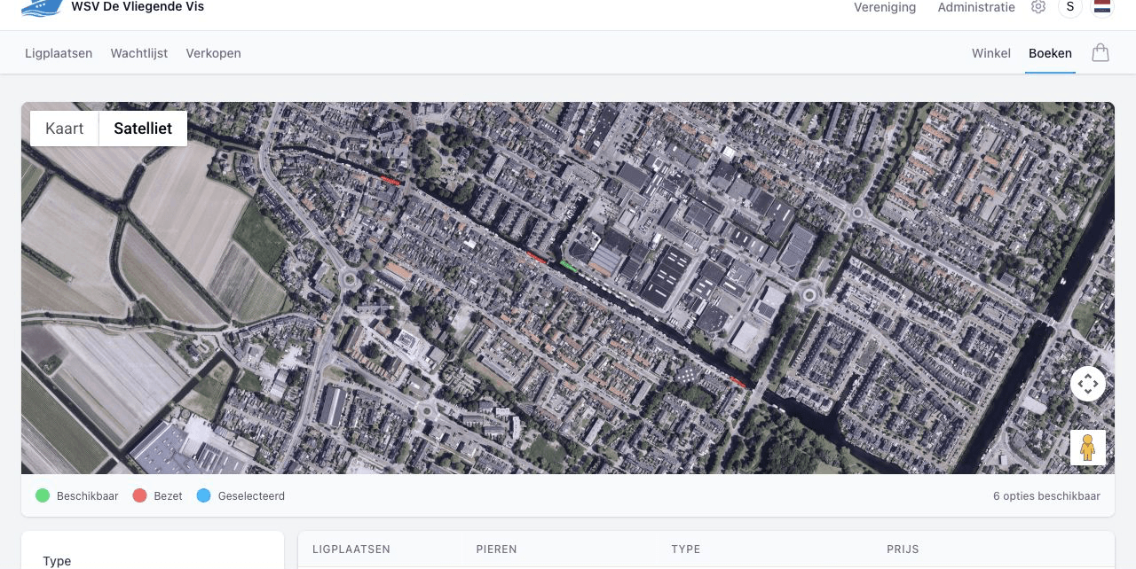Screen dimensions: 1136x569
Task: Change language using the Dutch flag icon
Action: (1102, 7)
